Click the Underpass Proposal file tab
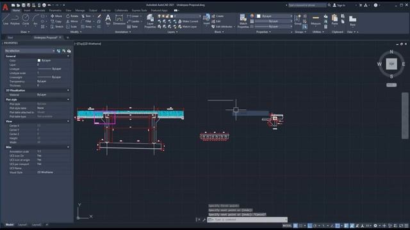Screen dimensions: 410x230 point(45,38)
